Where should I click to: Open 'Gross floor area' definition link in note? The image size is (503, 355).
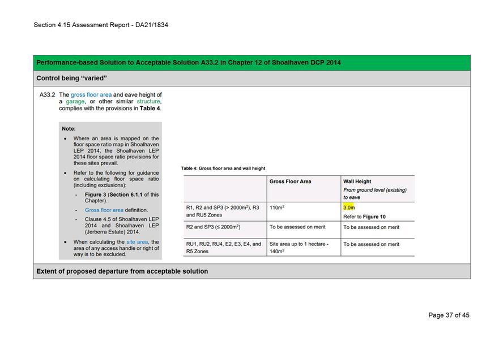[x=104, y=210]
